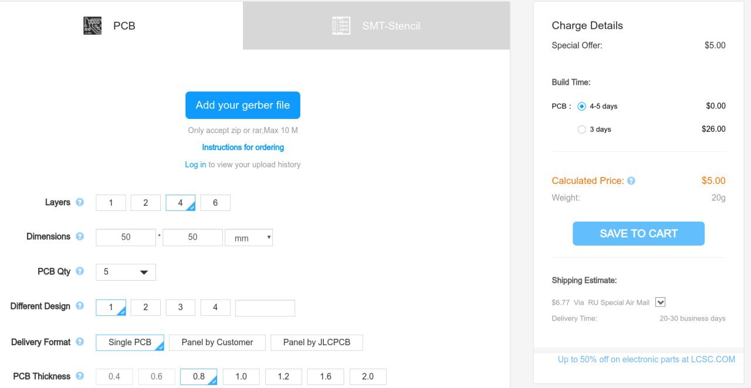Click SAVE TO CART button
This screenshot has width=751, height=388.
pos(638,233)
